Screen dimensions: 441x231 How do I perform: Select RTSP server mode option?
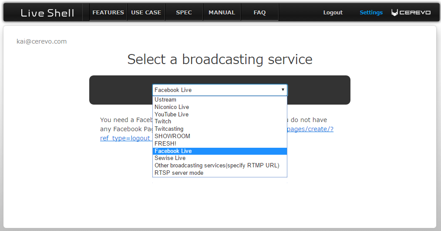(x=220, y=173)
